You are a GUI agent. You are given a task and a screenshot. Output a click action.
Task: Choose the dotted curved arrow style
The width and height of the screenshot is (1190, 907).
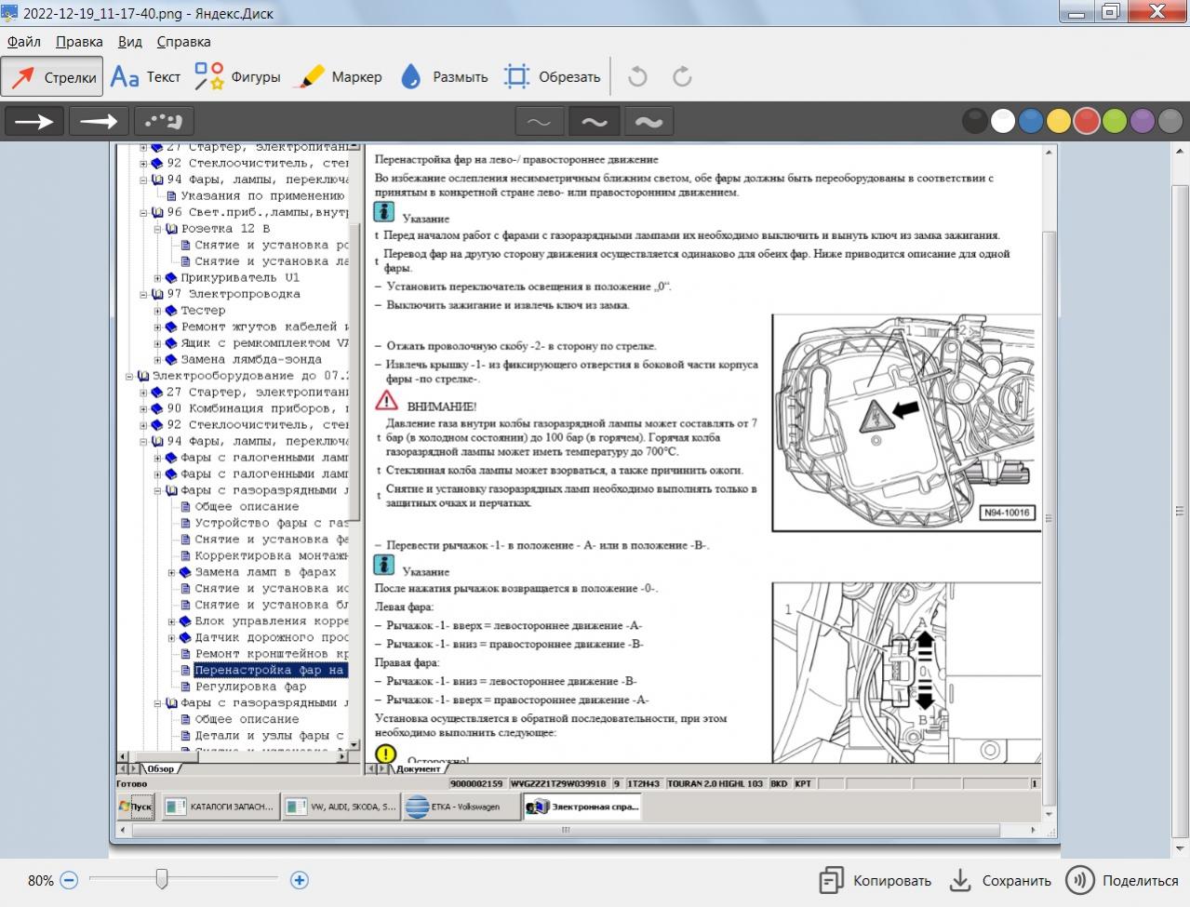point(164,121)
